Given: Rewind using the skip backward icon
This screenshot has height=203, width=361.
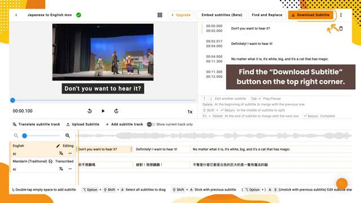Looking at the screenshot, I should (90, 111).
